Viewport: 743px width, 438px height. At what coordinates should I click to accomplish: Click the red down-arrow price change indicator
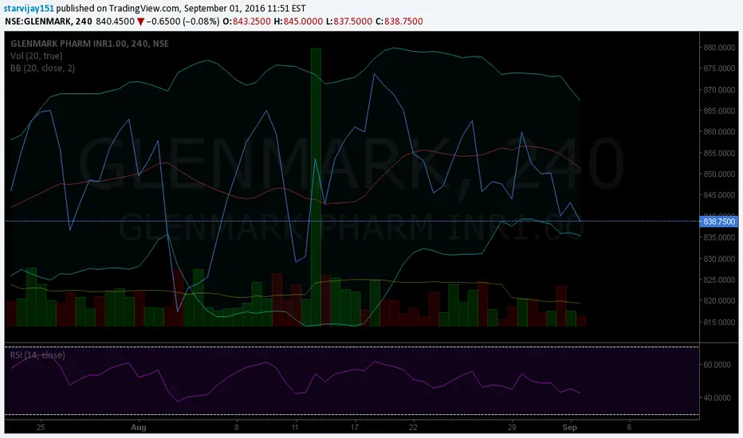(x=141, y=22)
